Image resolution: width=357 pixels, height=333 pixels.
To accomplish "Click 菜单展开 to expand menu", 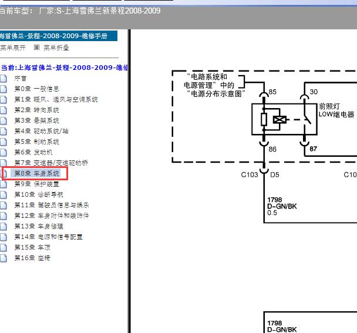I will pos(13,48).
